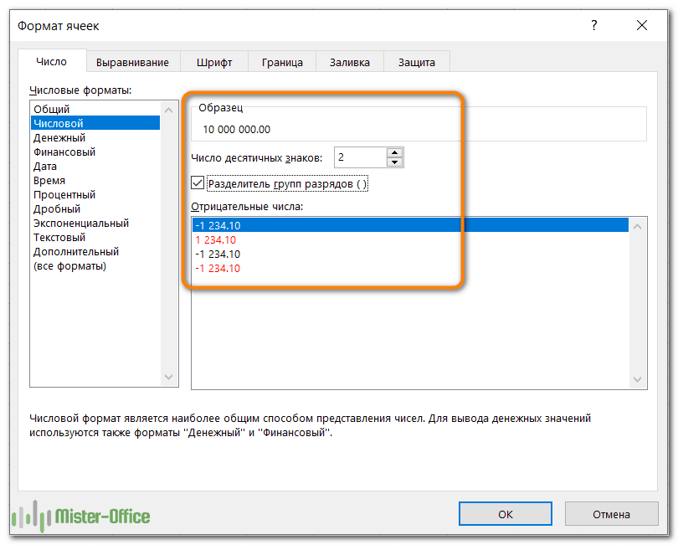Pick the Процентный format

(x=64, y=195)
